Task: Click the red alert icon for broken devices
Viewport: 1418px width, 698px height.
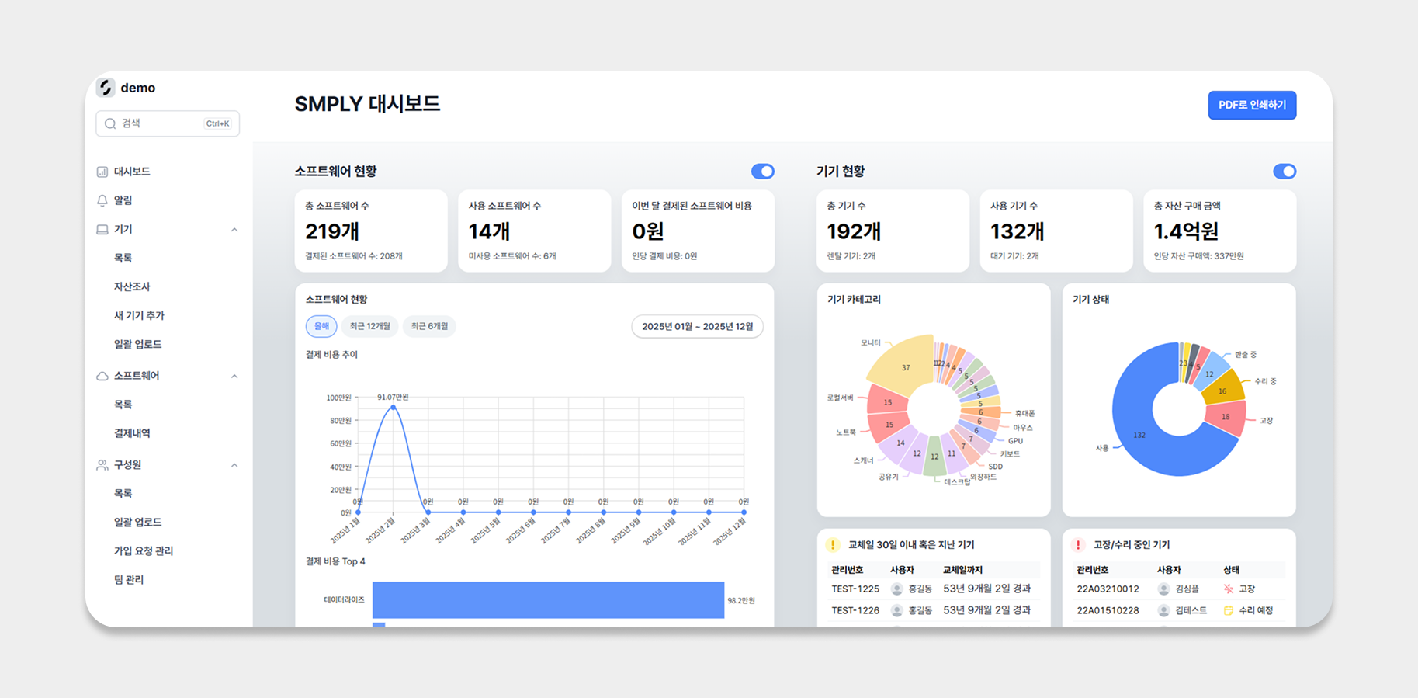Action: [x=1077, y=545]
